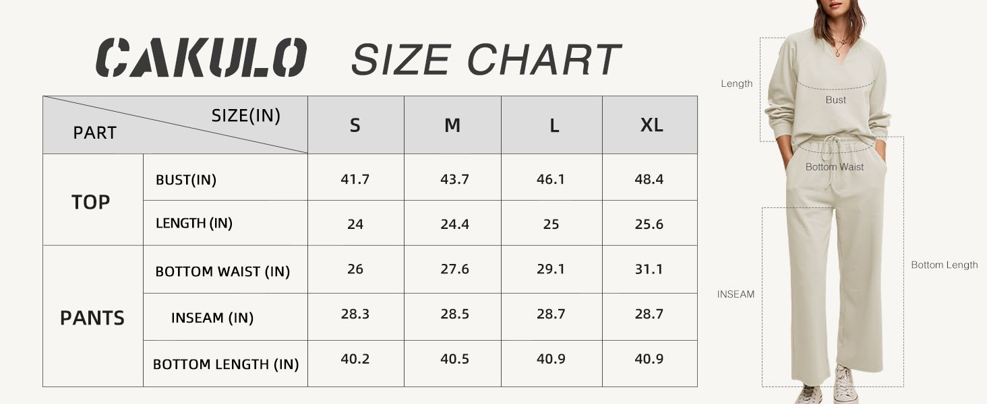Click the LENGTH (IN) row label

pos(194,224)
